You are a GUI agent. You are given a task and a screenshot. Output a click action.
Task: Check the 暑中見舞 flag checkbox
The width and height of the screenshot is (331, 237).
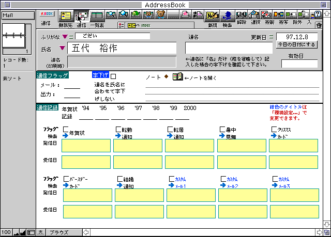222,129
